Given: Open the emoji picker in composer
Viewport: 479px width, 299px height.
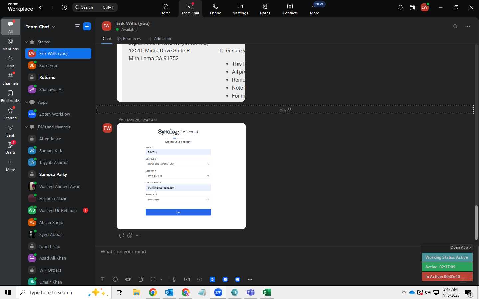Looking at the screenshot, I should [x=115, y=279].
